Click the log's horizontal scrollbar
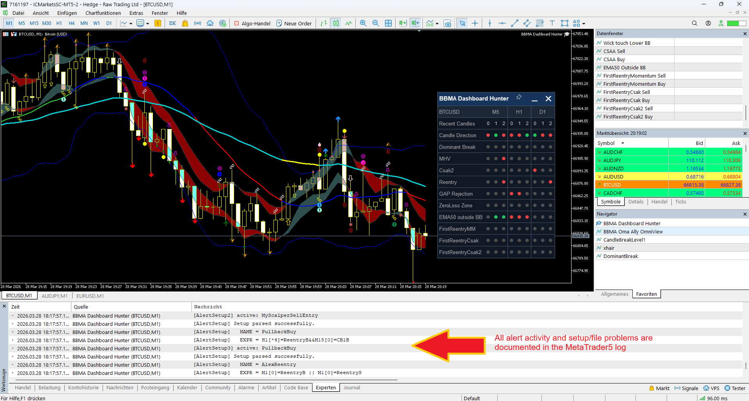 [207, 380]
